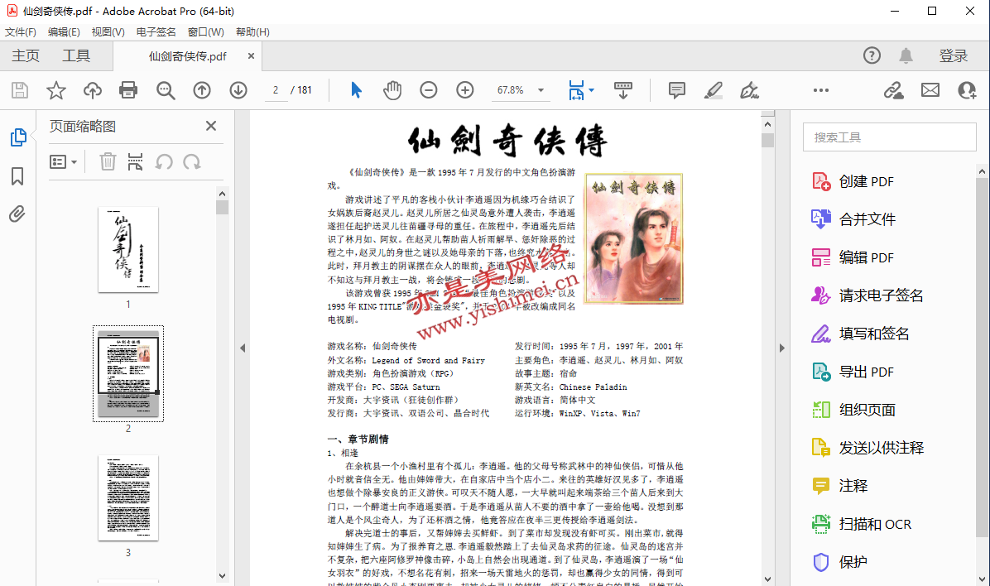Activate the selection arrow tool
The height and width of the screenshot is (586, 990).
tap(356, 90)
